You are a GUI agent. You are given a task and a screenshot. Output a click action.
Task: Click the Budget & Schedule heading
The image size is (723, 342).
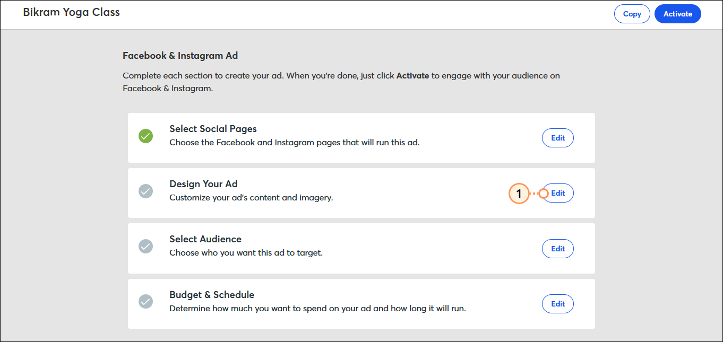coord(212,295)
